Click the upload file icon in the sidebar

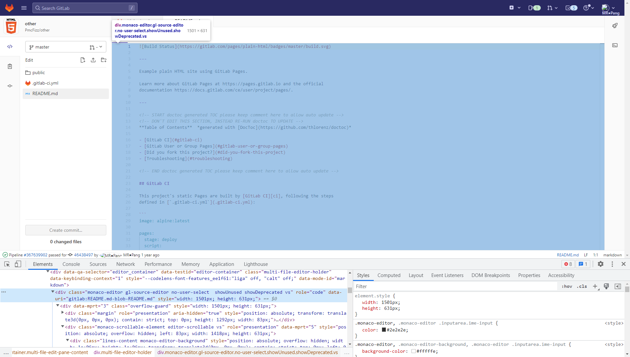(93, 60)
